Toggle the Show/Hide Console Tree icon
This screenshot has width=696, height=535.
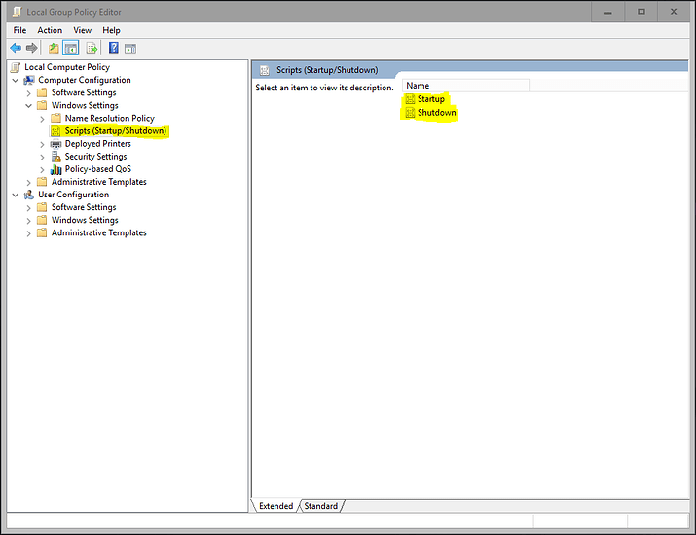[71, 48]
